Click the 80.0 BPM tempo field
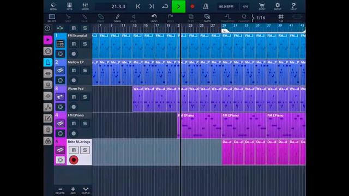 (226, 7)
